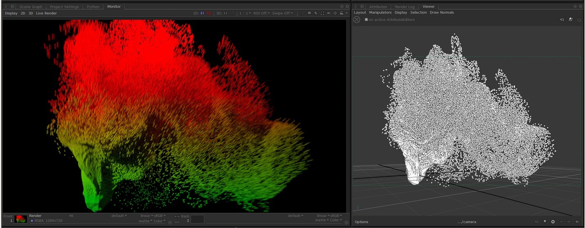The image size is (585, 228).
Task: Click the power icon in Viewer panel
Action: coord(579,20)
